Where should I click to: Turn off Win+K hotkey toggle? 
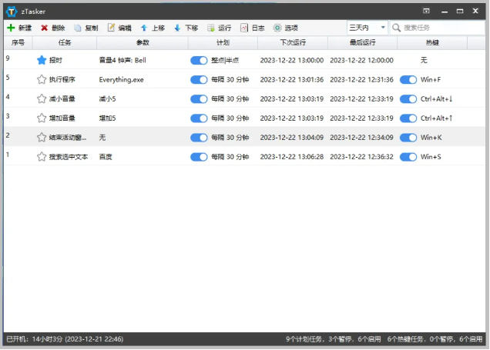coord(408,138)
